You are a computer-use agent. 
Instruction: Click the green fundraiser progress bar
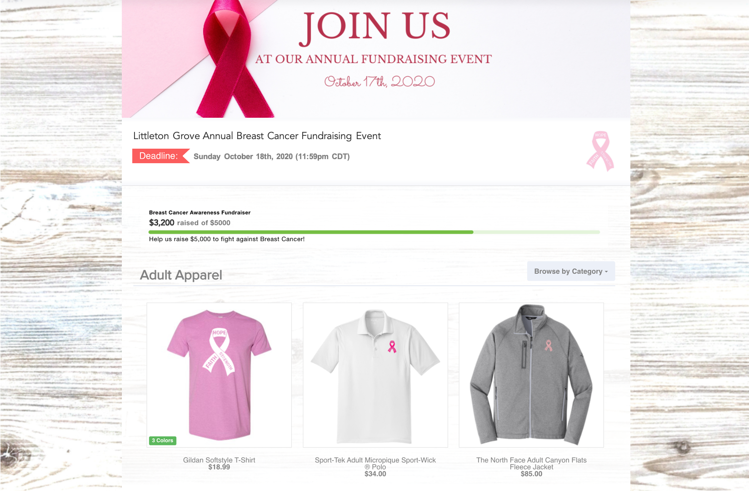(x=374, y=232)
